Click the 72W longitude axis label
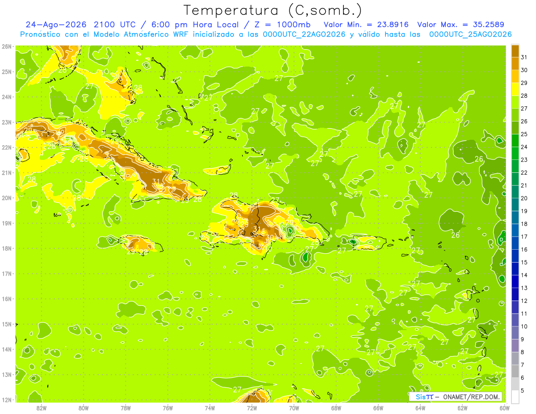This screenshot has width=536, height=414. pyautogui.click(x=252, y=408)
